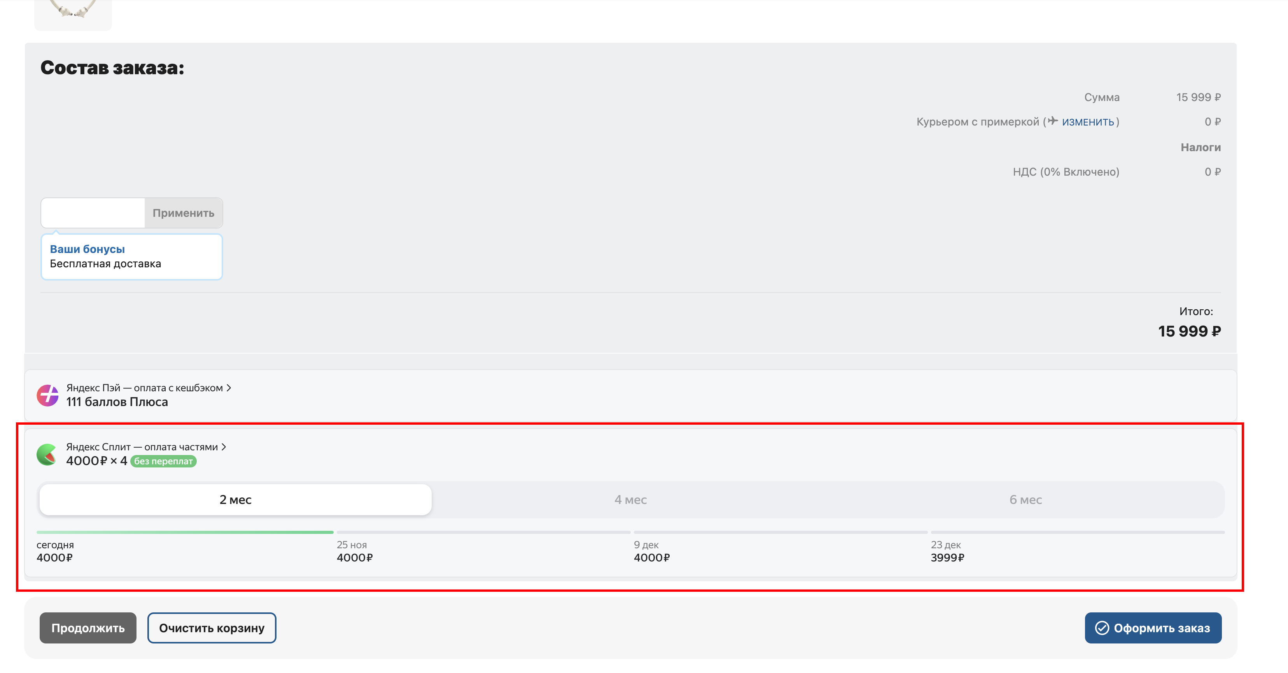Screen dimensions: 1288x673
Task: Click the Yandex Pay plus logo icon
Action: [47, 395]
